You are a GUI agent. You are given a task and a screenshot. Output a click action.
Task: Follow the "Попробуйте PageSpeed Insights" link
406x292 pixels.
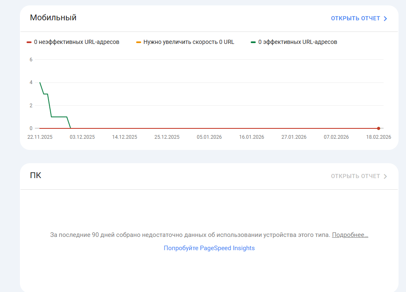(209, 248)
